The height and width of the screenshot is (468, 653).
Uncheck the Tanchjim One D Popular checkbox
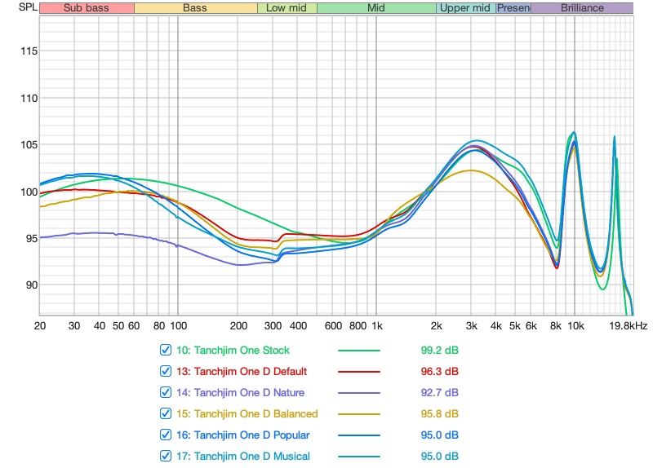167,435
